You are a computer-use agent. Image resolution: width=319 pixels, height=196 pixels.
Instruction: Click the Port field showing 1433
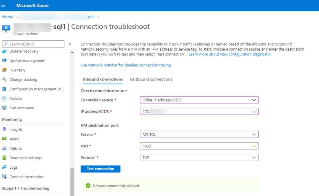click(x=199, y=146)
